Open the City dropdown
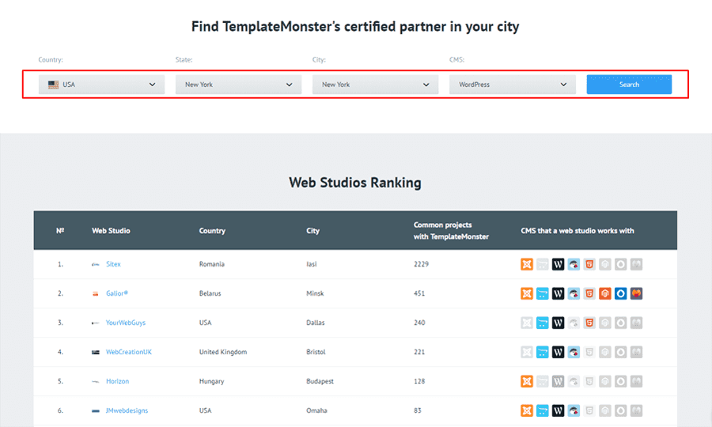The width and height of the screenshot is (712, 427). click(x=375, y=85)
